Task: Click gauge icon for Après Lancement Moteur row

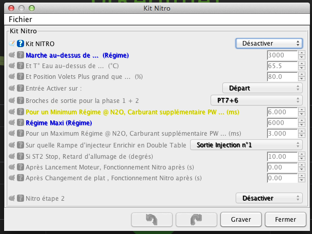Action: [12, 167]
